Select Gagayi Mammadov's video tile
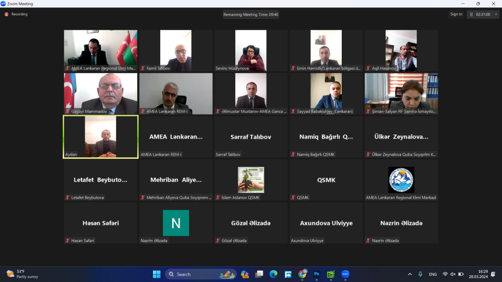Image resolution: width=502 pixels, height=282 pixels. click(100, 94)
